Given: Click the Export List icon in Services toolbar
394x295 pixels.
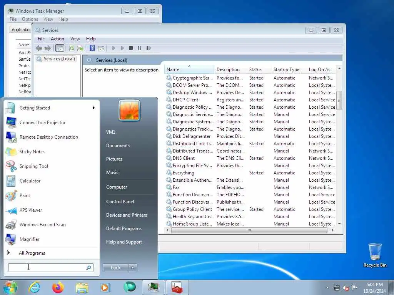Looking at the screenshot, I should pos(80,48).
